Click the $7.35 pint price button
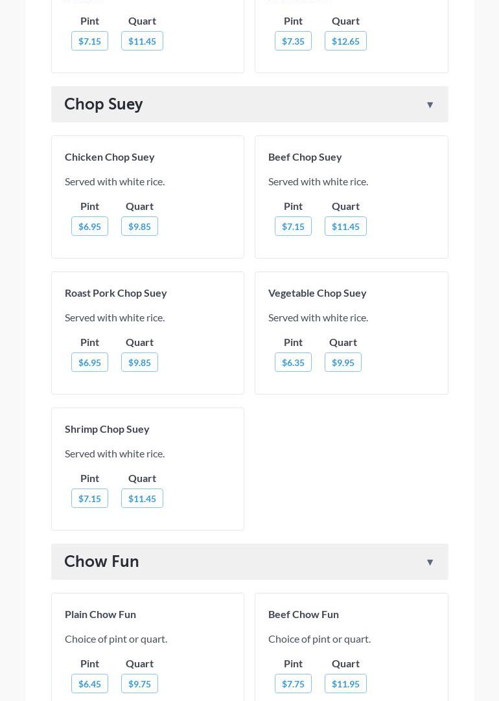 [293, 41]
